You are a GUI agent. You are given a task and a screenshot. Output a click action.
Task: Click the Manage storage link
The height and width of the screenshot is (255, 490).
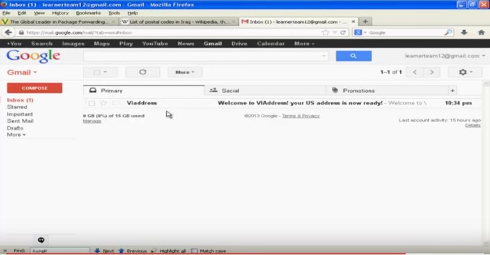pos(92,121)
